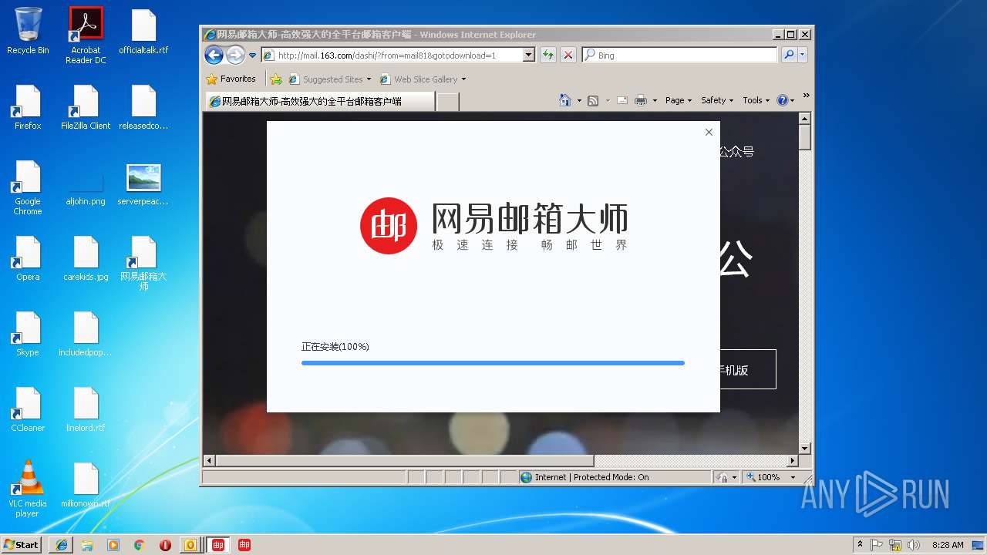987x555 pixels.
Task: Open carekids.jpg file on desktop
Action: (86, 258)
